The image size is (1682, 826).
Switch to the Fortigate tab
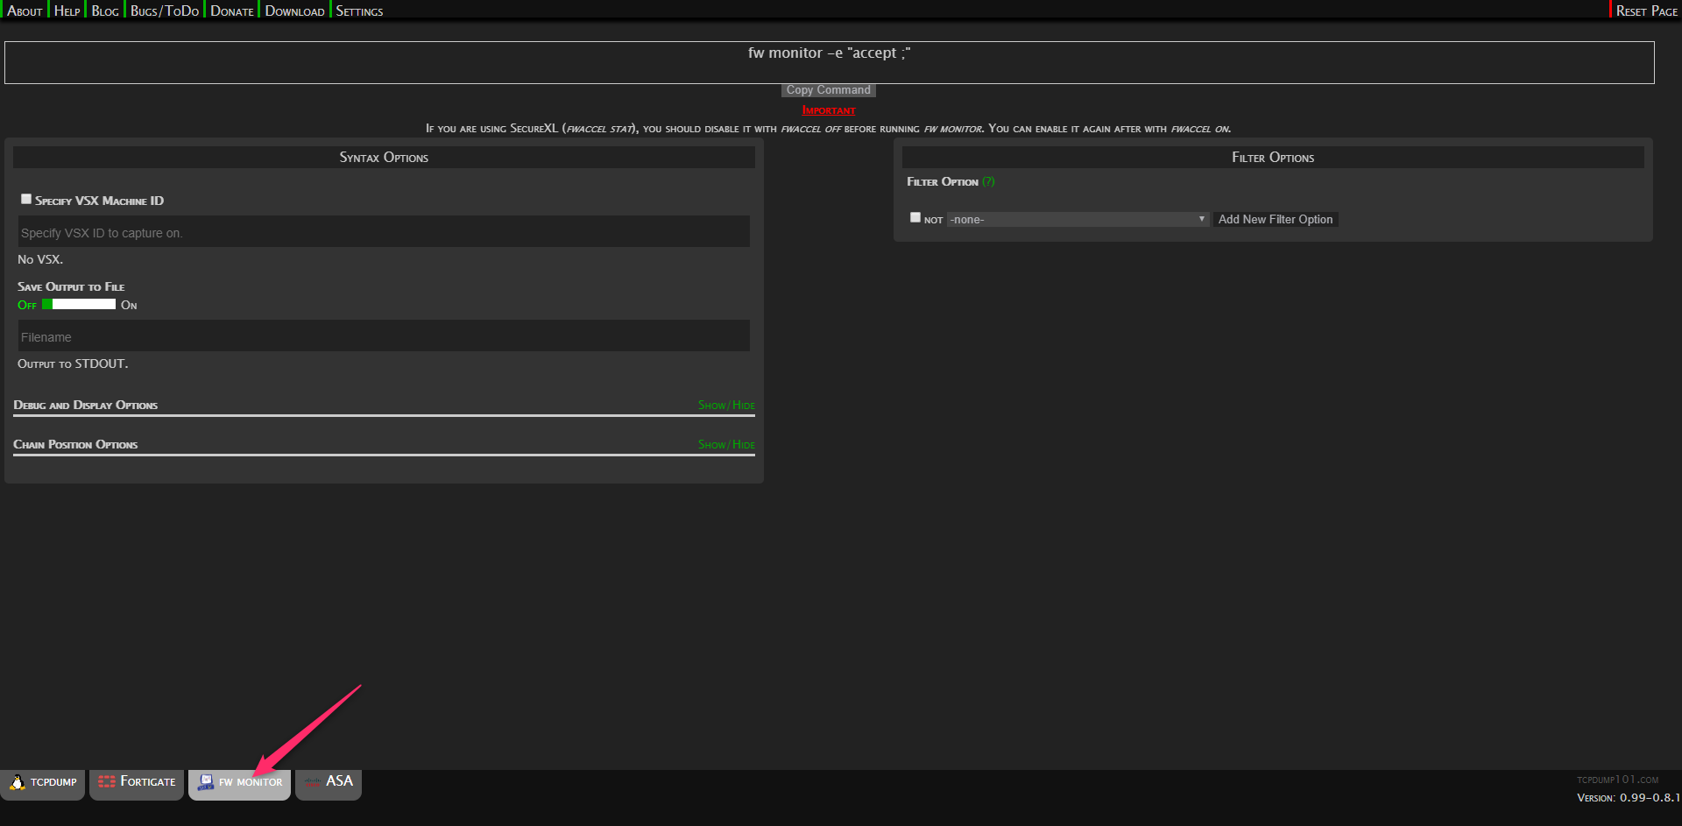[x=137, y=783]
